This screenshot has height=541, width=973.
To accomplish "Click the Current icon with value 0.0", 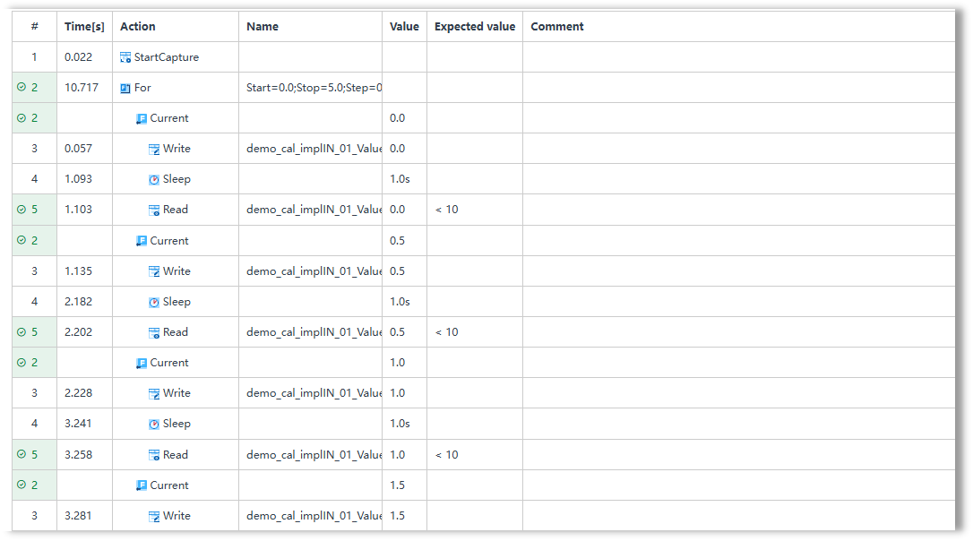I will pos(142,118).
